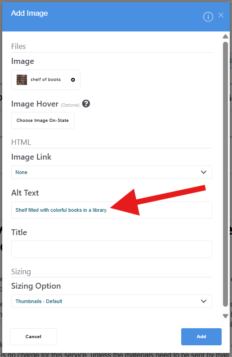Click the Add Image dialog title
The height and width of the screenshot is (357, 232).
(29, 13)
